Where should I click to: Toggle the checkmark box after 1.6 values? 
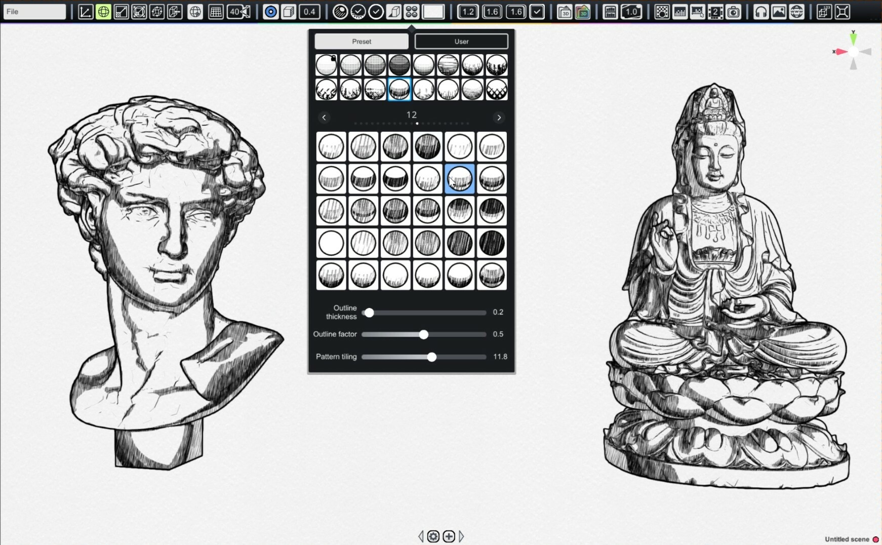click(x=537, y=12)
